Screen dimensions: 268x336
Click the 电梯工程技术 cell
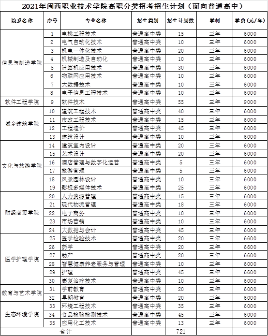click(x=96, y=34)
